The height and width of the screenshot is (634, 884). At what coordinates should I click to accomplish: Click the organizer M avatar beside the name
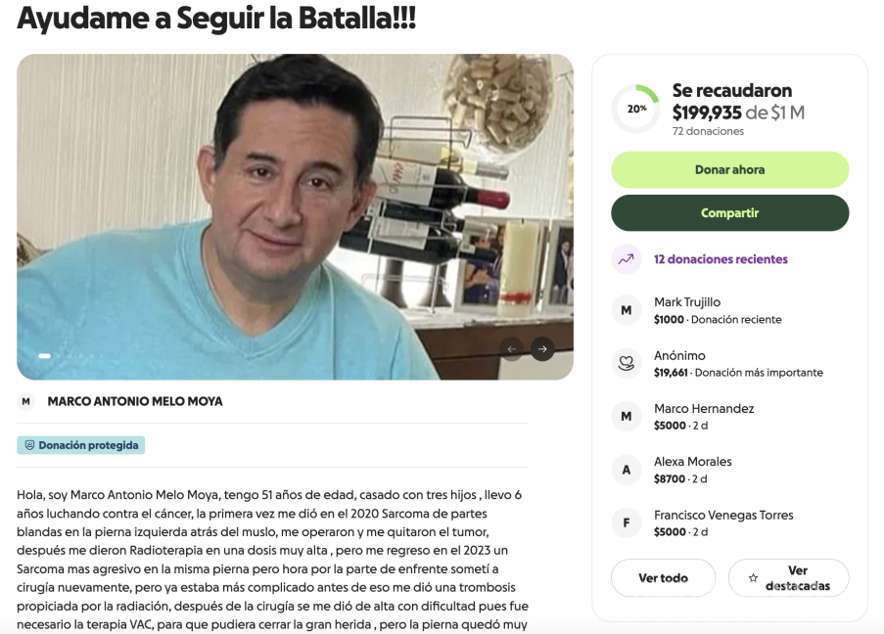[x=25, y=401]
